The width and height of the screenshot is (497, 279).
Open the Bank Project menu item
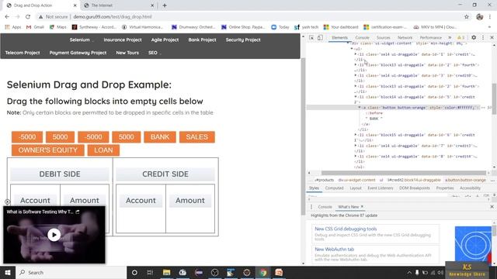tap(202, 40)
